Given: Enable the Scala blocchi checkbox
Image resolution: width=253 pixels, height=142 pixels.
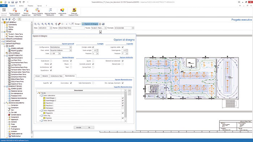Looking at the screenshot, I should click(x=51, y=61).
